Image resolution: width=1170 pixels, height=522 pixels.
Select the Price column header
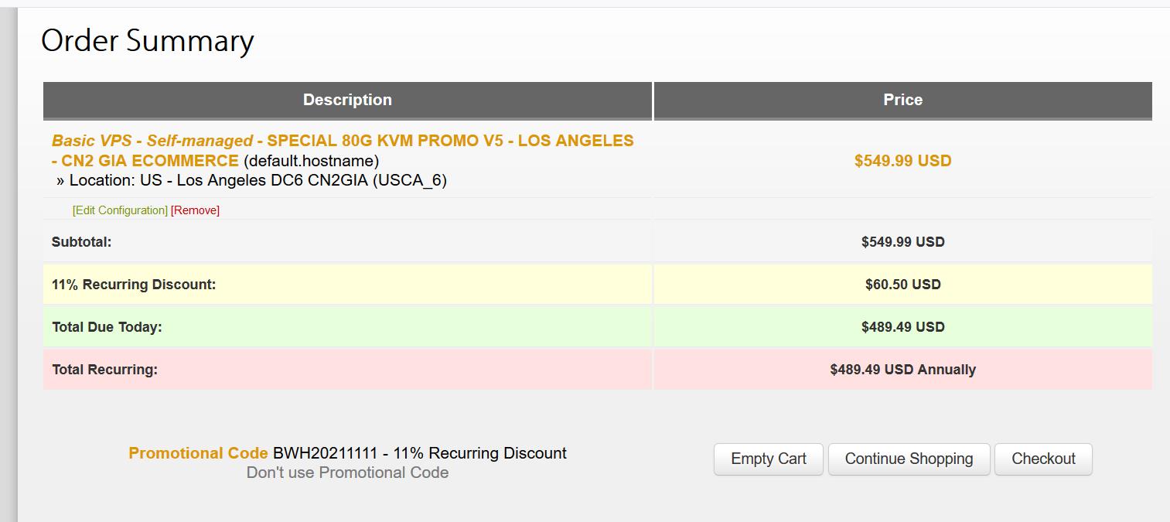[x=902, y=101]
